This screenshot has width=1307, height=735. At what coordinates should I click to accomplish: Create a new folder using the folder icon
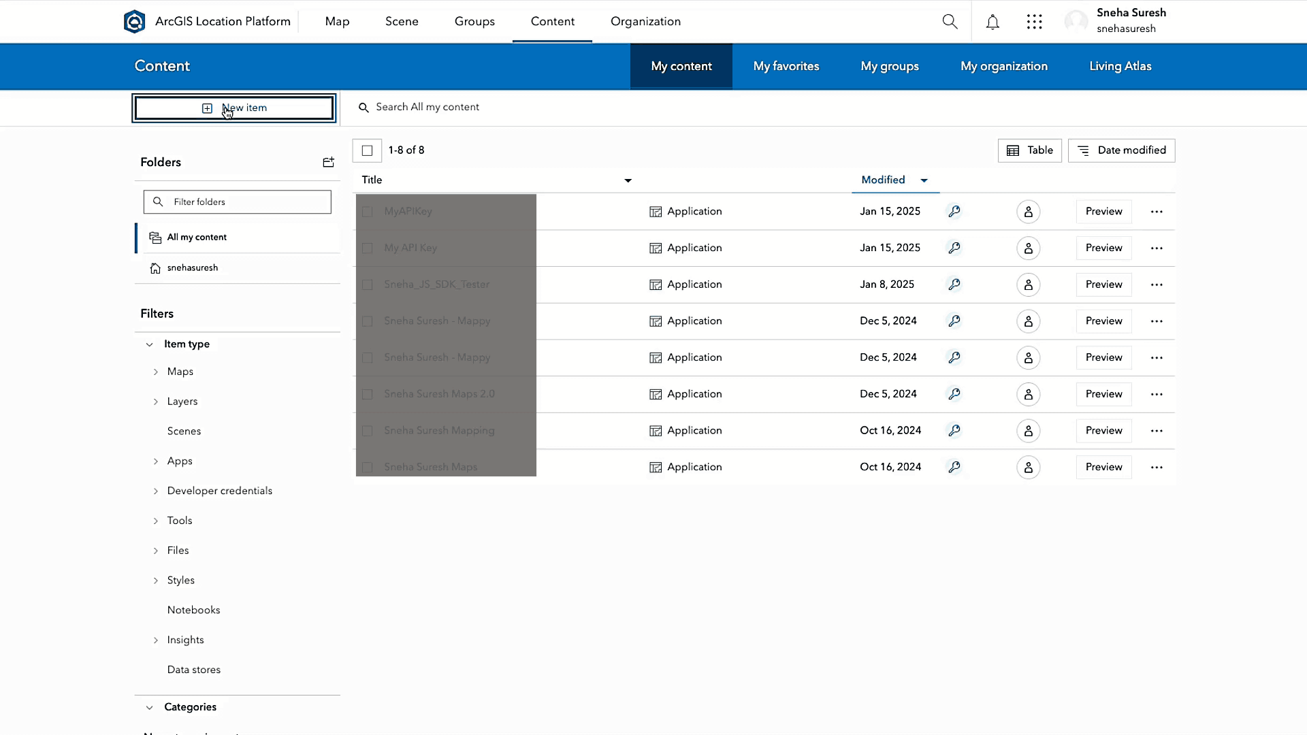pos(328,162)
